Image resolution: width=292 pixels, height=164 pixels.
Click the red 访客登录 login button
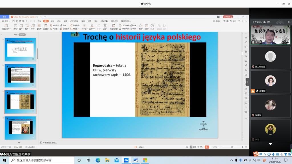228,17
